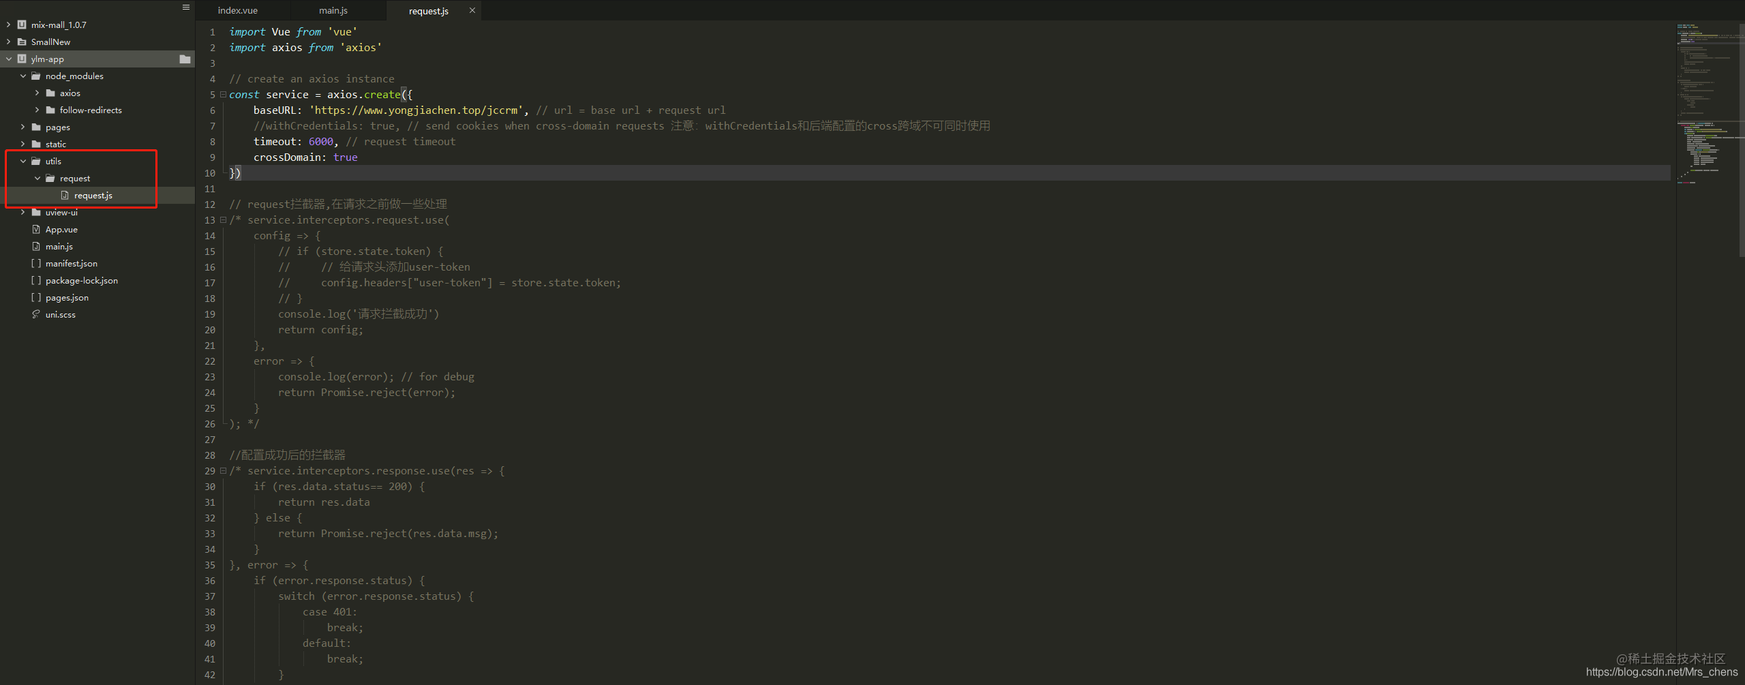Image resolution: width=1745 pixels, height=685 pixels.
Task: Toggle the fold marker on line 29
Action: click(222, 470)
